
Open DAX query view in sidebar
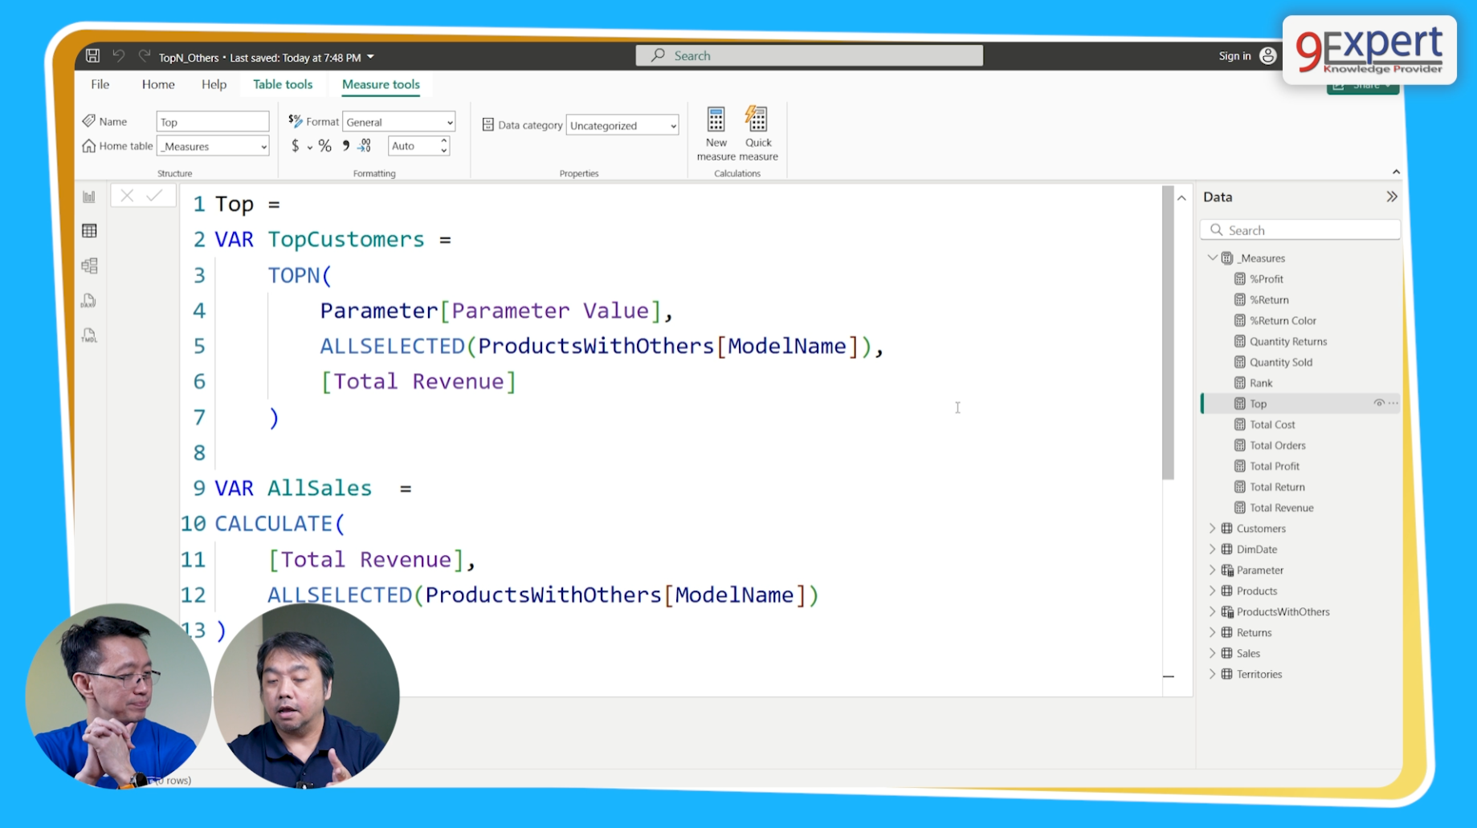pyautogui.click(x=89, y=301)
